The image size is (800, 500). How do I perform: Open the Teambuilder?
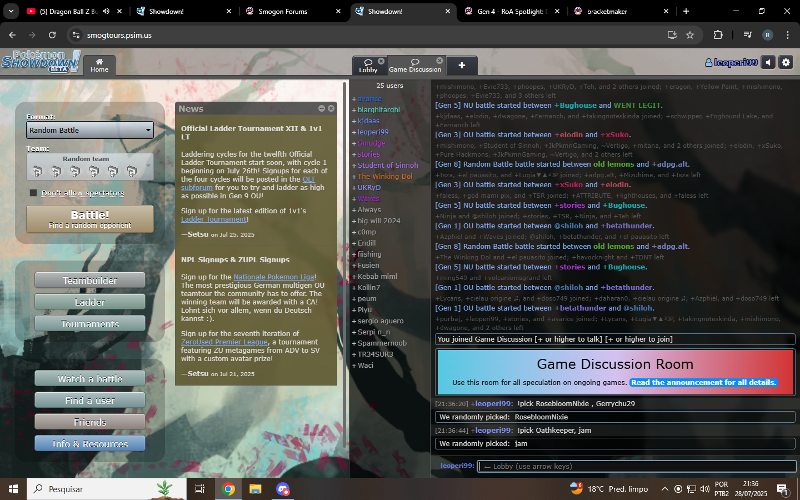(x=90, y=281)
